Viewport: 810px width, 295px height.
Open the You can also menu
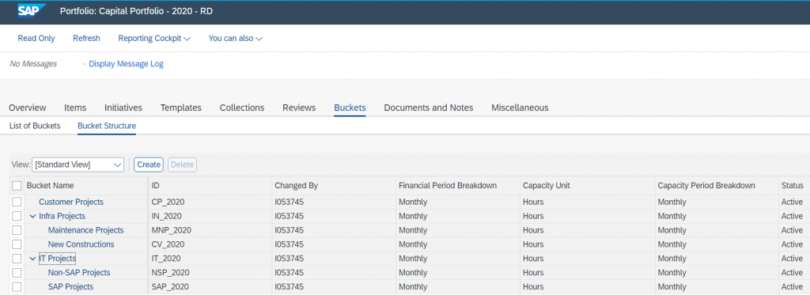click(236, 38)
